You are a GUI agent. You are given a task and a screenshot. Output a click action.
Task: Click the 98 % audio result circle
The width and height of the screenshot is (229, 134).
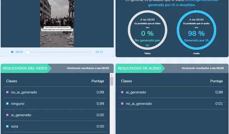click(196, 30)
